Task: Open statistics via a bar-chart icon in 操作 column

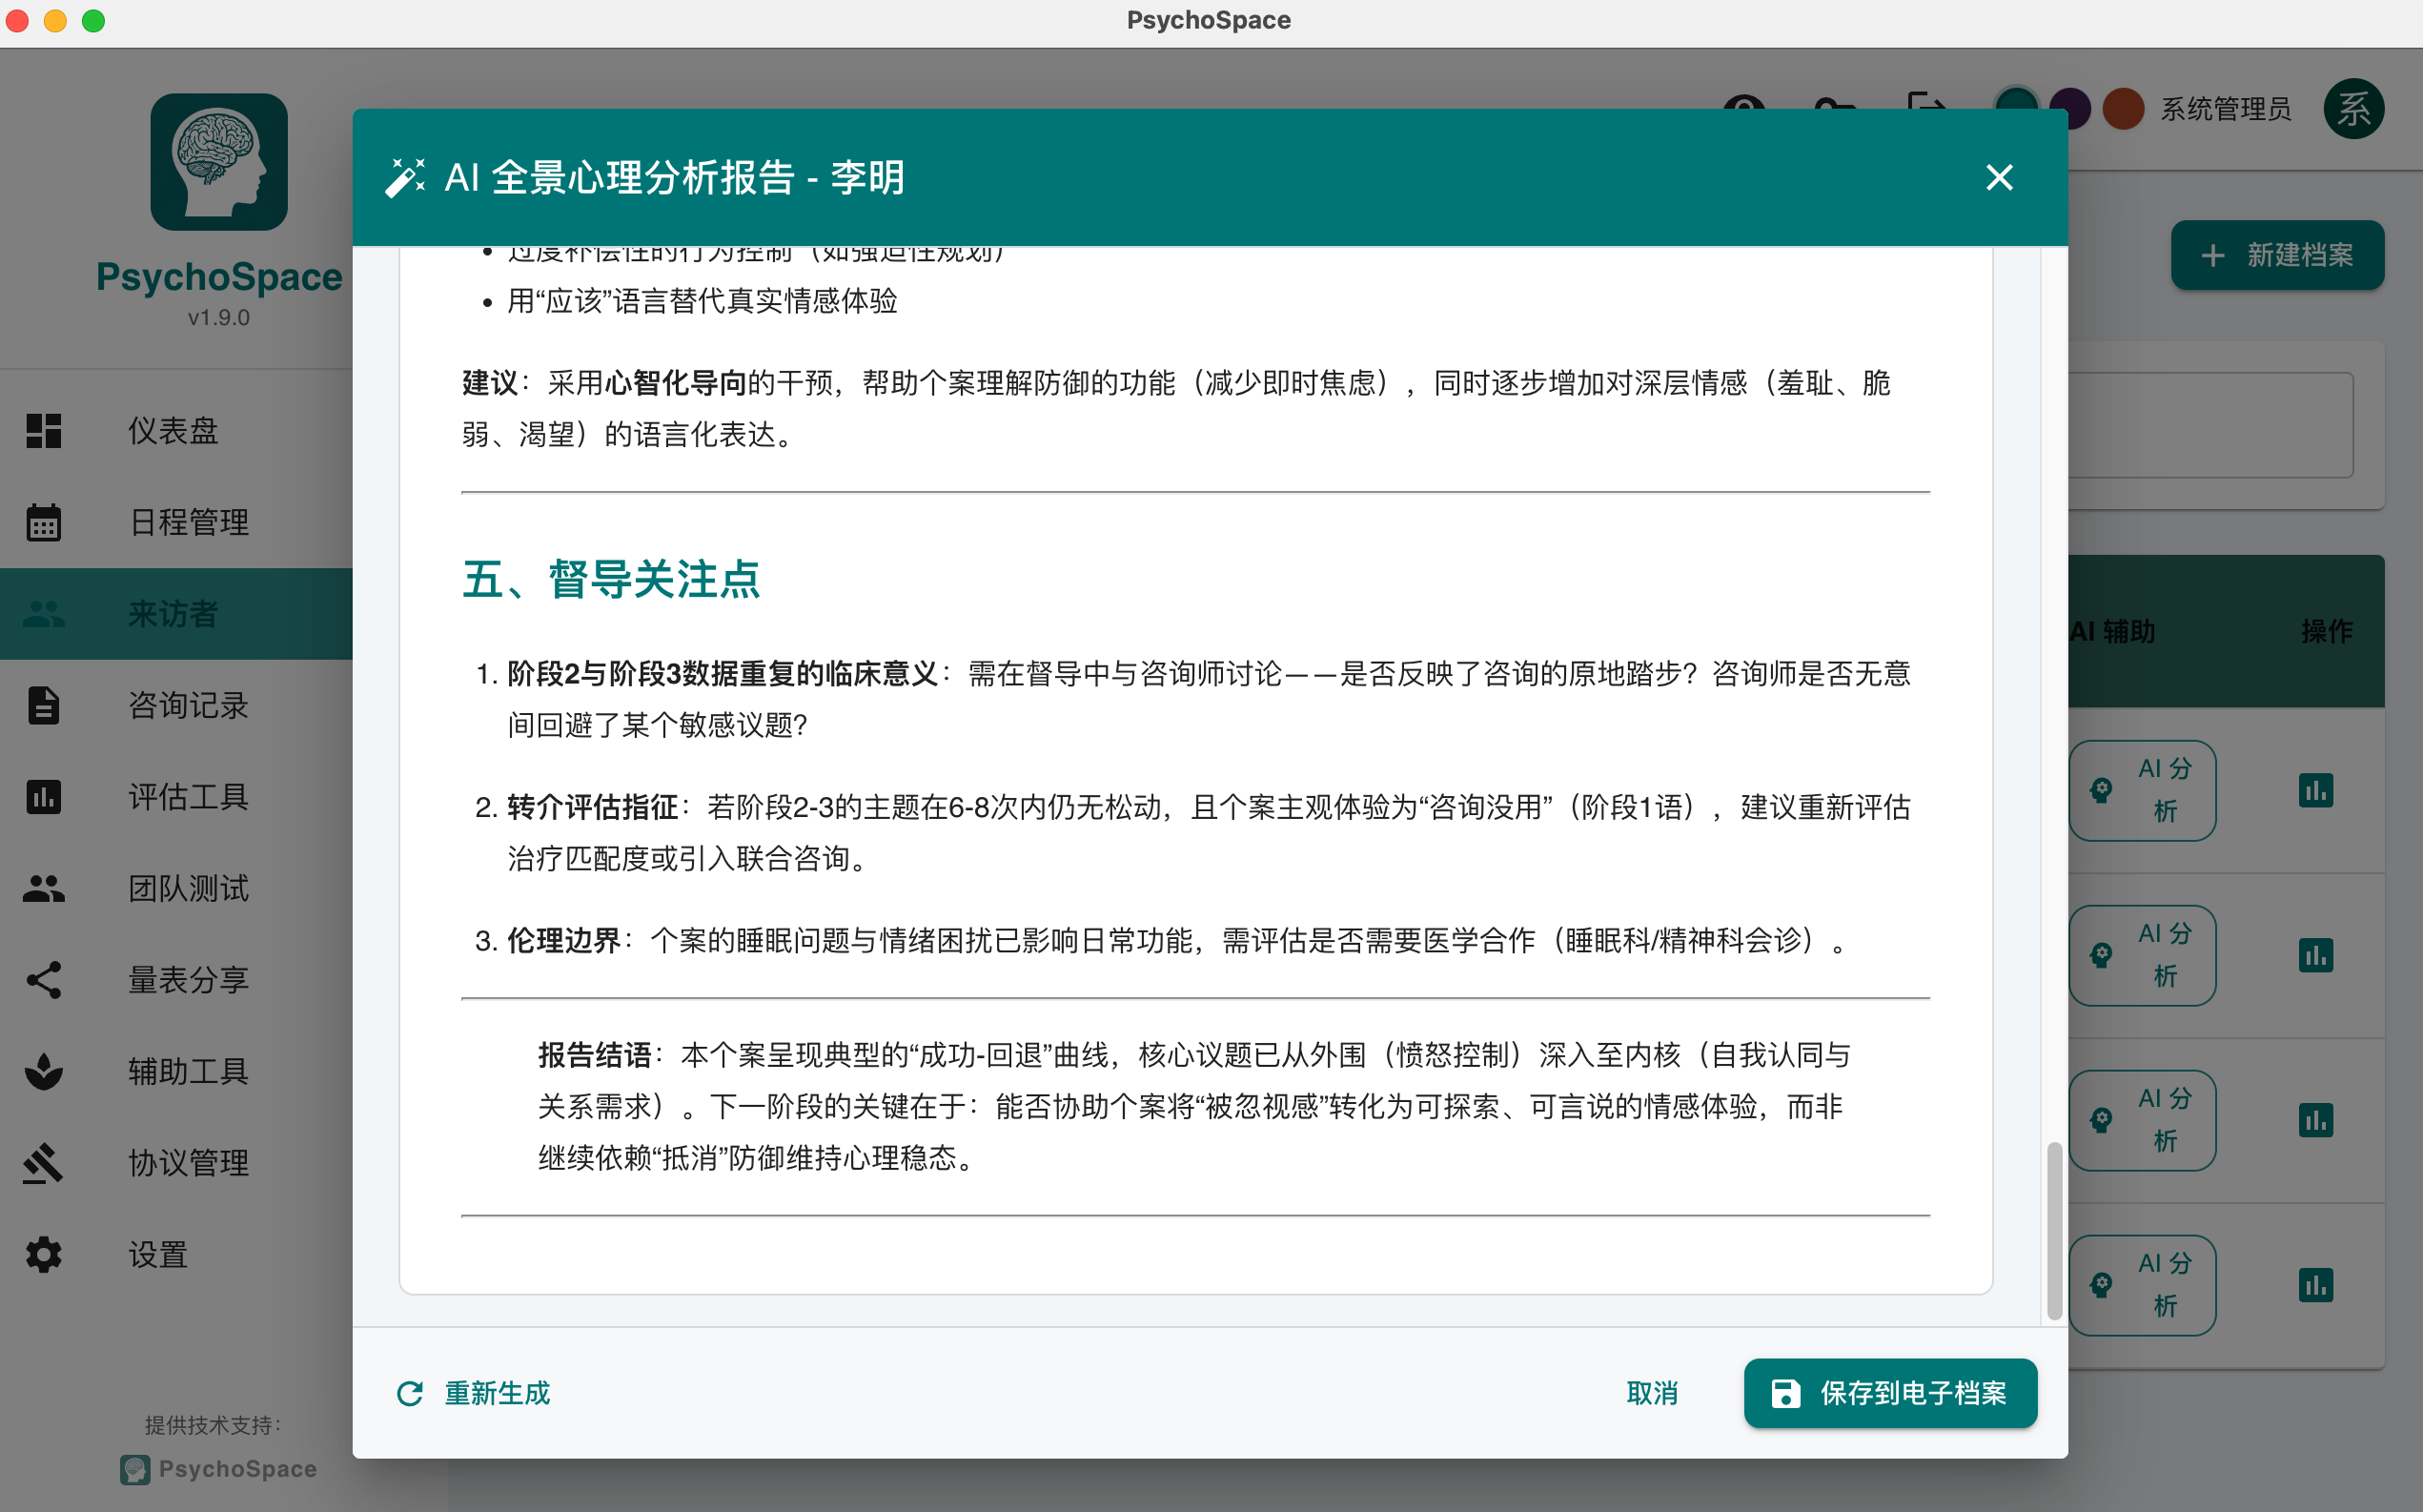Action: point(2317,790)
